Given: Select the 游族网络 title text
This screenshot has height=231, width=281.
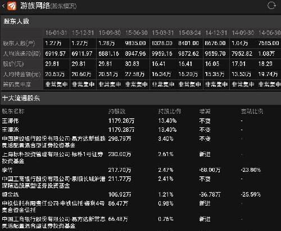Looking at the screenshot, I should coord(35,6).
